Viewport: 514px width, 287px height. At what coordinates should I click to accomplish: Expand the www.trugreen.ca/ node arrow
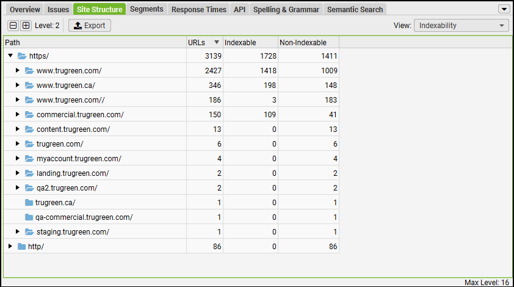pyautogui.click(x=18, y=85)
